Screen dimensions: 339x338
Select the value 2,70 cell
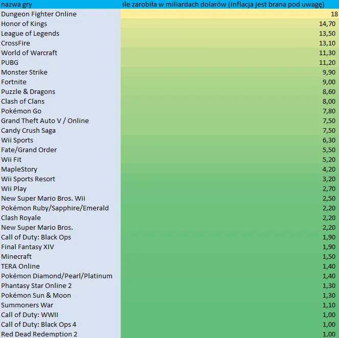(x=230, y=188)
